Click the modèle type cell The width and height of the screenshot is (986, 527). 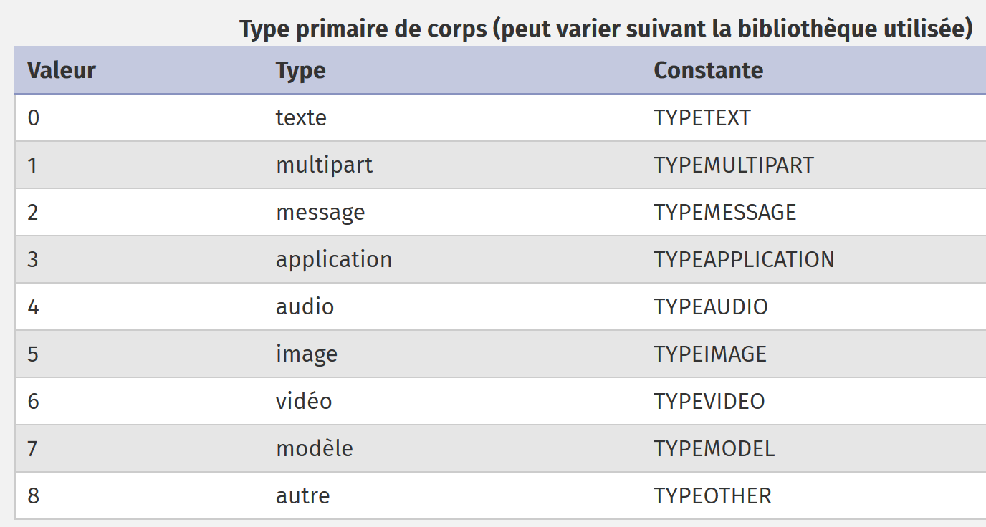pyautogui.click(x=314, y=448)
